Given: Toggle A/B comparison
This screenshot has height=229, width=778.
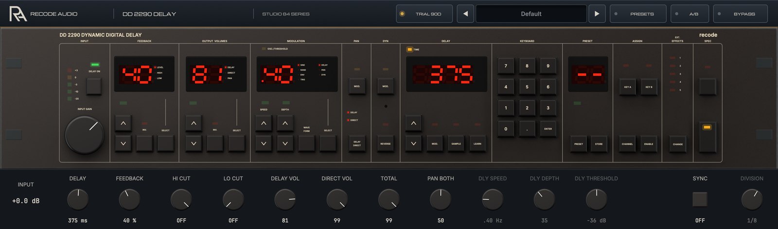Looking at the screenshot, I should pyautogui.click(x=690, y=14).
